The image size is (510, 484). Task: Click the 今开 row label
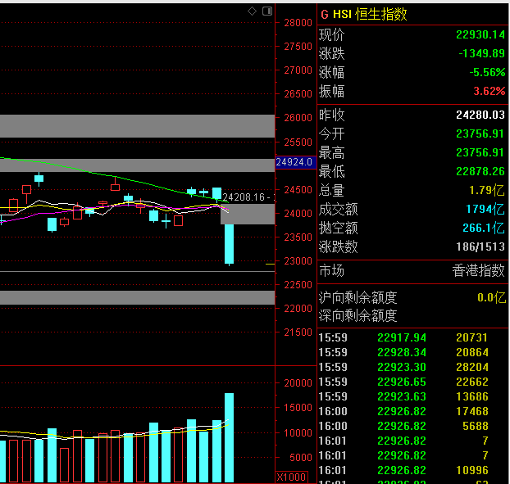[331, 133]
